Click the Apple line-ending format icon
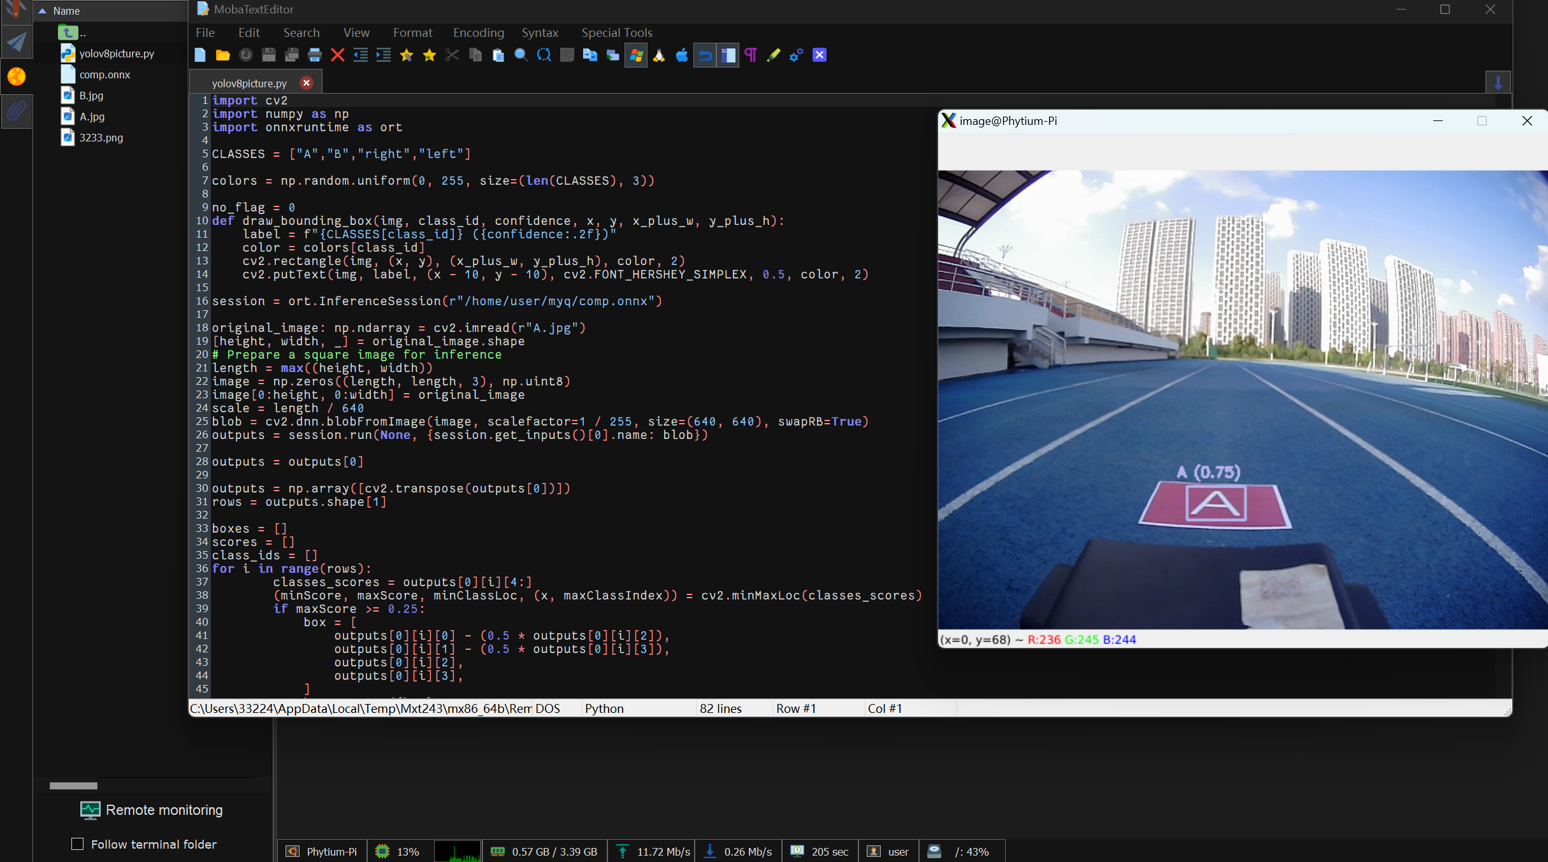Image resolution: width=1548 pixels, height=862 pixels. tap(682, 55)
